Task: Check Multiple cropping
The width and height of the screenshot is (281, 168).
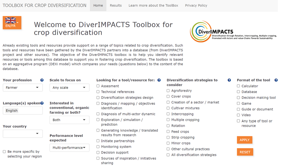Action: pos(168,120)
